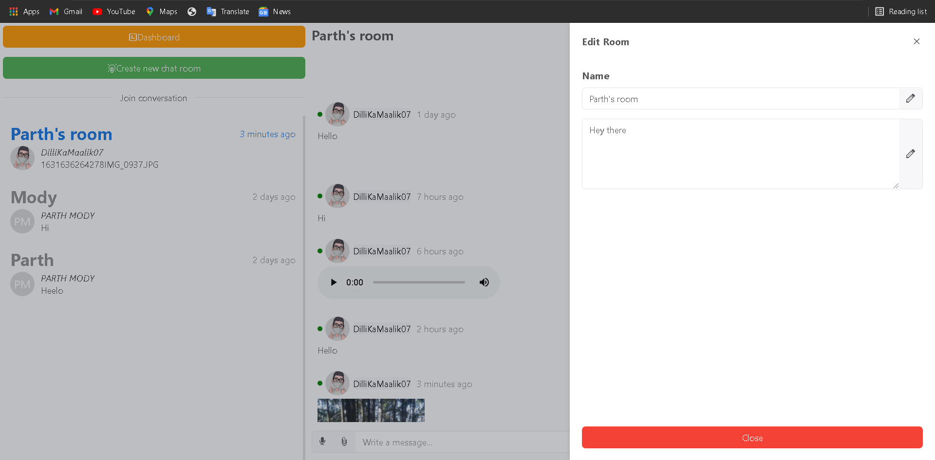Open the Dashboard button

[x=154, y=37]
